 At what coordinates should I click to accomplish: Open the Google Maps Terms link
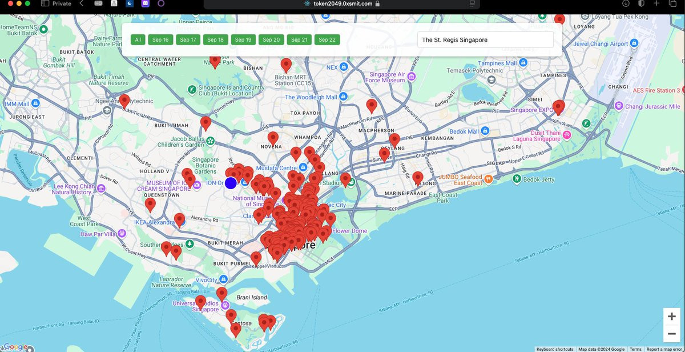pos(635,349)
